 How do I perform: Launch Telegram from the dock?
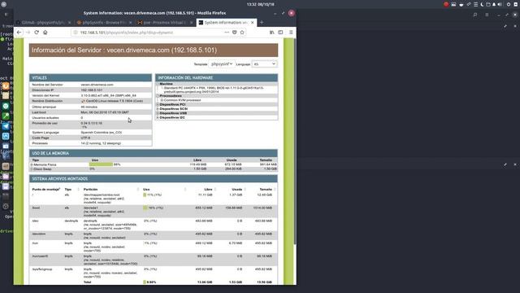pos(6,126)
